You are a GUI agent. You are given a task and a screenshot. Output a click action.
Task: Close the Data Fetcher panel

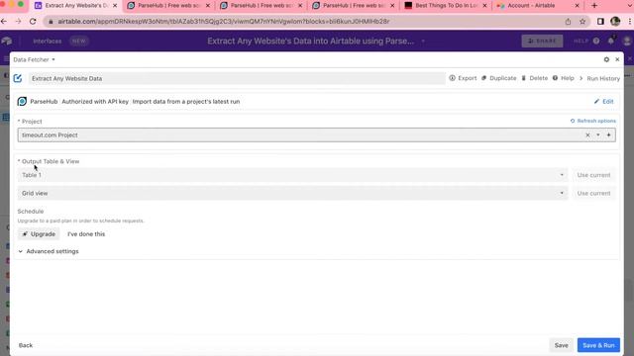point(617,59)
